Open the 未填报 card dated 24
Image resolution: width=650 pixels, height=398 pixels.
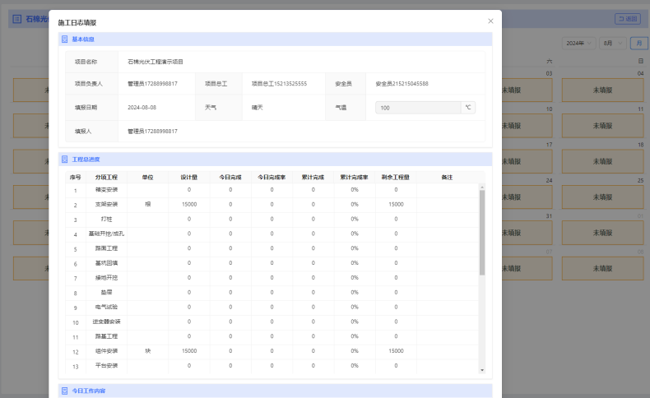click(x=527, y=197)
